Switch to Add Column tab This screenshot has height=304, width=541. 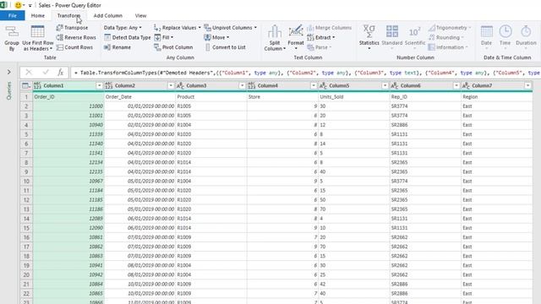tap(107, 15)
